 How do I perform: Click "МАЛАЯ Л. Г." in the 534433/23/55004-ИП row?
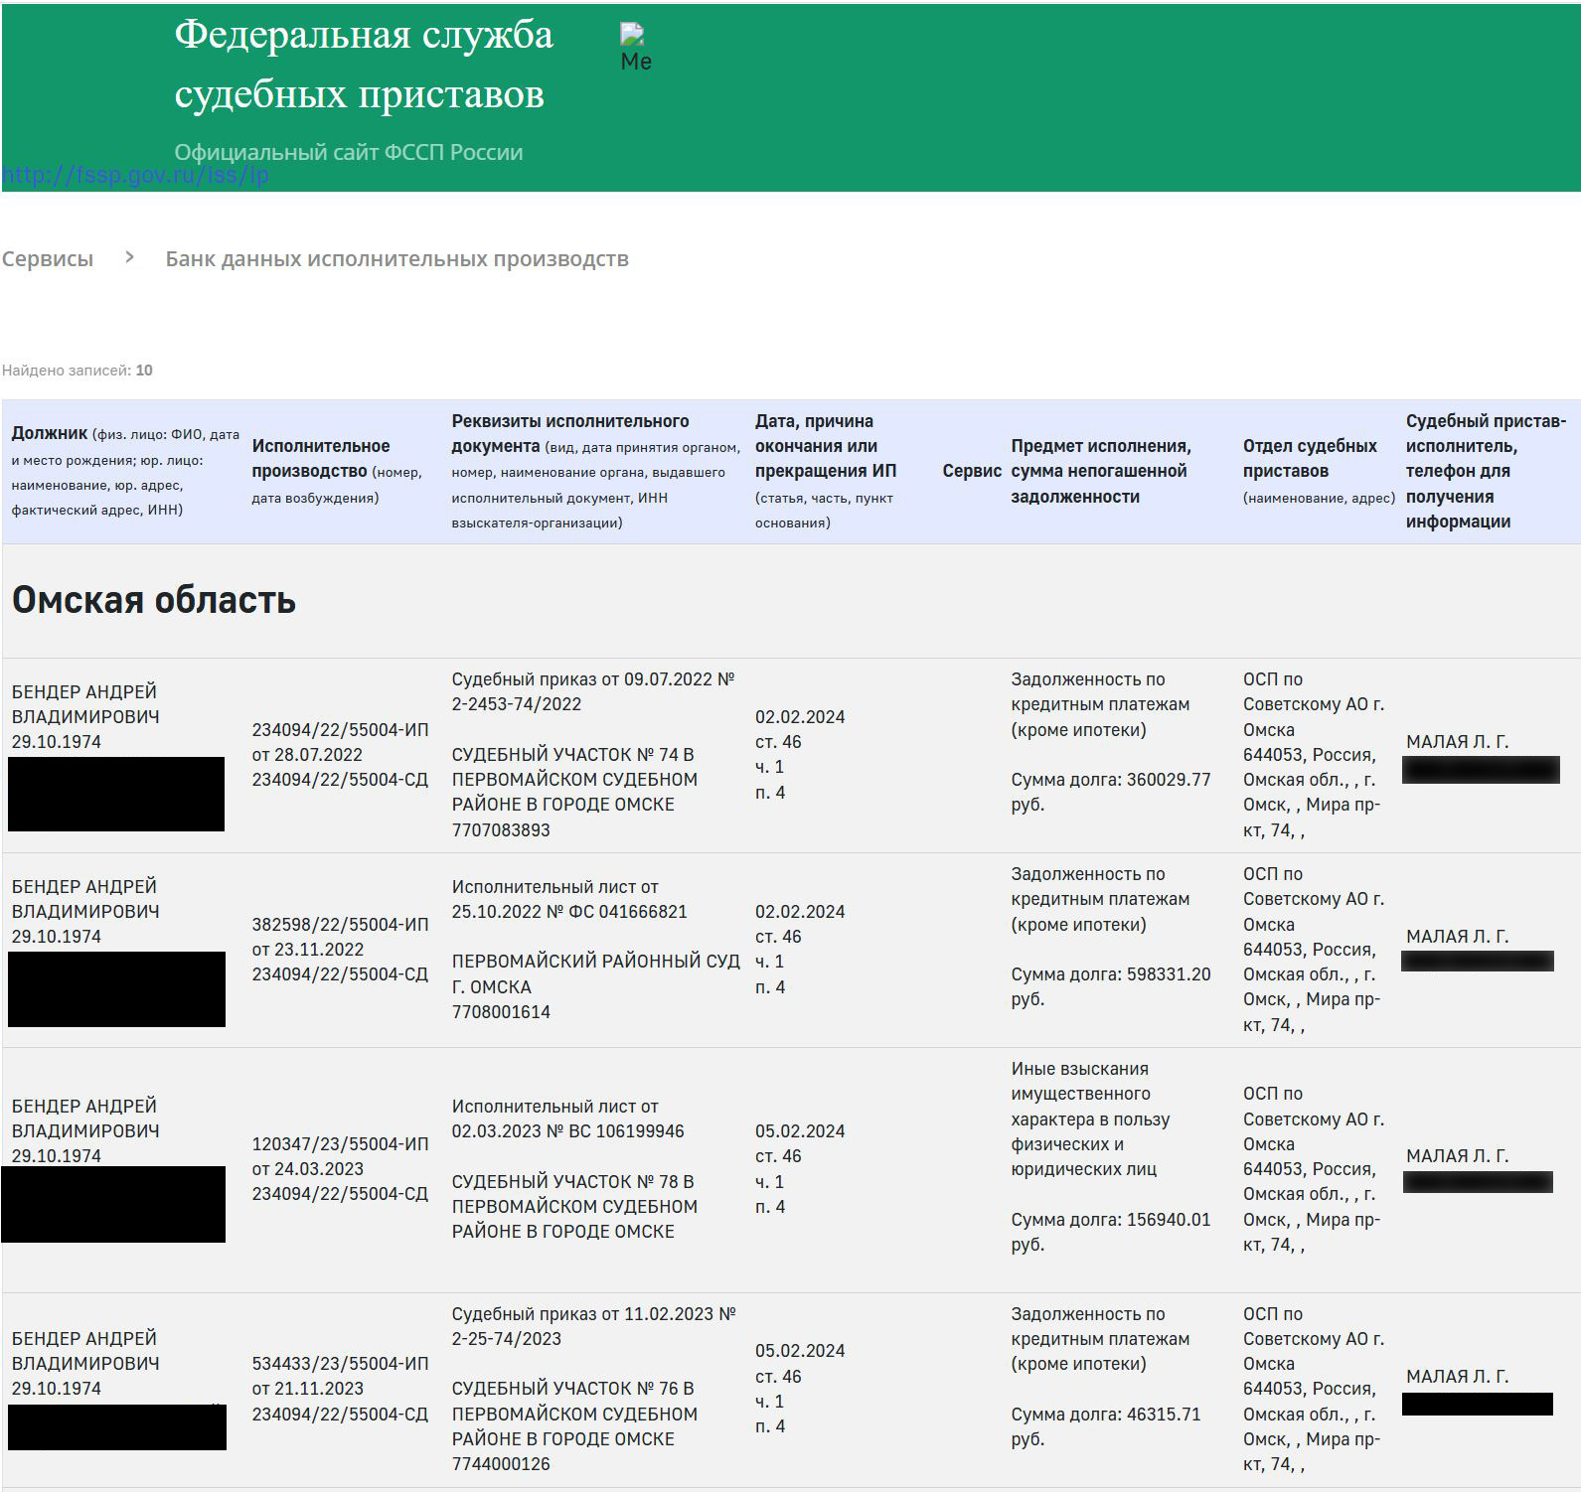click(x=1458, y=1377)
